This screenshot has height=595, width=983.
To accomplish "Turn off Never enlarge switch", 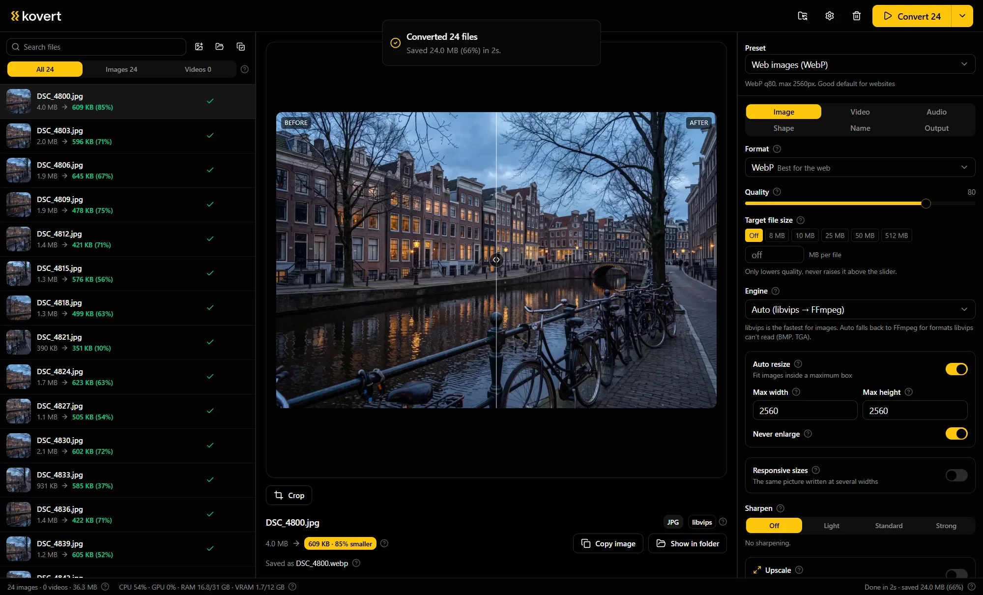I will click(956, 434).
